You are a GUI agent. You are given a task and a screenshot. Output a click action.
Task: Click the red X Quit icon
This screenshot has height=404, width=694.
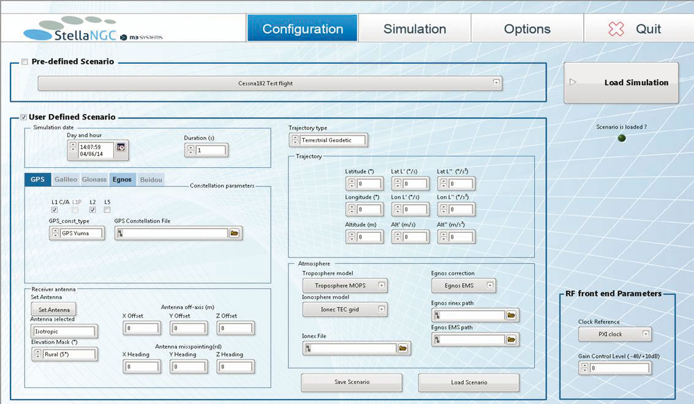tap(616, 29)
